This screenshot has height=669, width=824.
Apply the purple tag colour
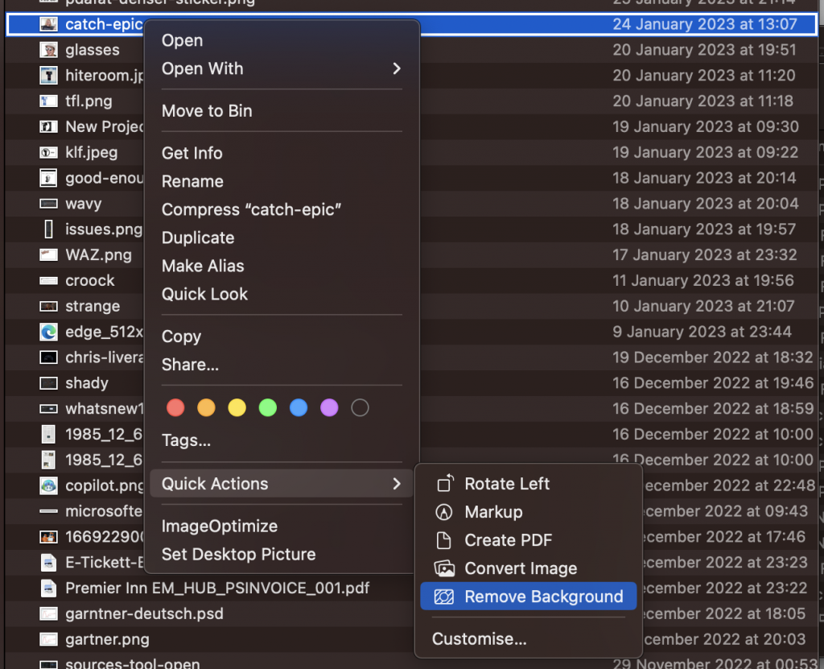coord(329,407)
